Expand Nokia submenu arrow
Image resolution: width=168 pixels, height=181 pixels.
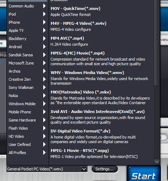(x=44, y=96)
